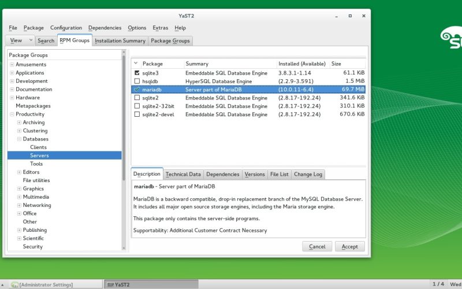Select the Clients tree item
Image resolution: width=462 pixels, height=289 pixels.
coord(38,147)
